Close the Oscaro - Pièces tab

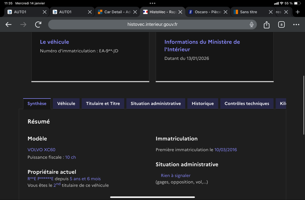click(225, 12)
